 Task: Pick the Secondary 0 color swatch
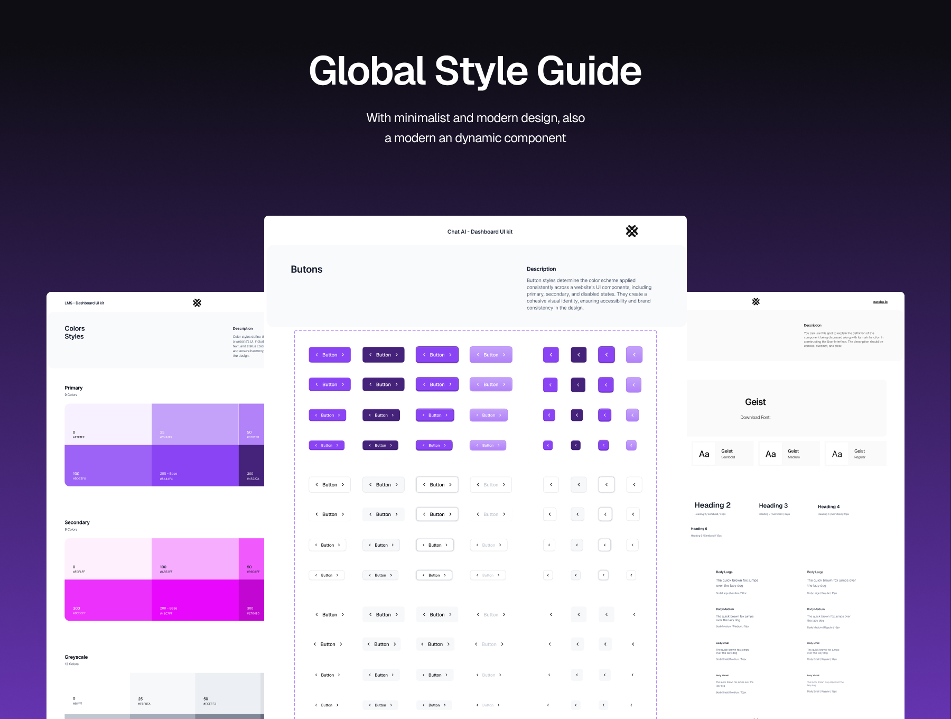tap(108, 559)
